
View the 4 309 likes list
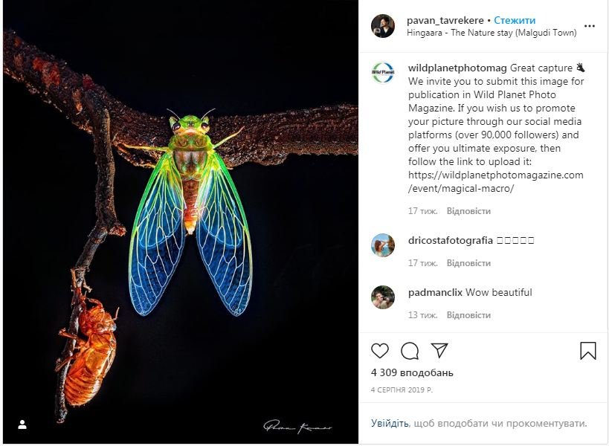click(x=412, y=372)
